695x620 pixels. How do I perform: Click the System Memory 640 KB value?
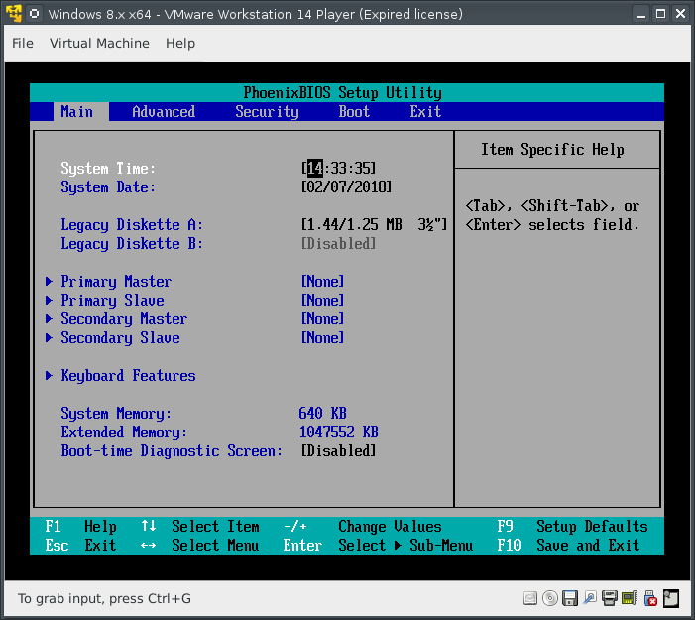[x=322, y=414]
